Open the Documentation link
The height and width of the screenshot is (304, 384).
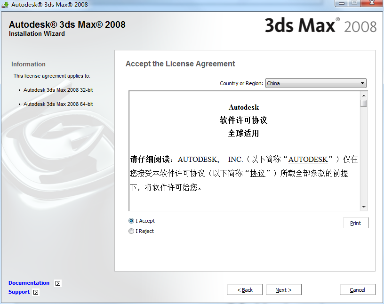point(29,283)
